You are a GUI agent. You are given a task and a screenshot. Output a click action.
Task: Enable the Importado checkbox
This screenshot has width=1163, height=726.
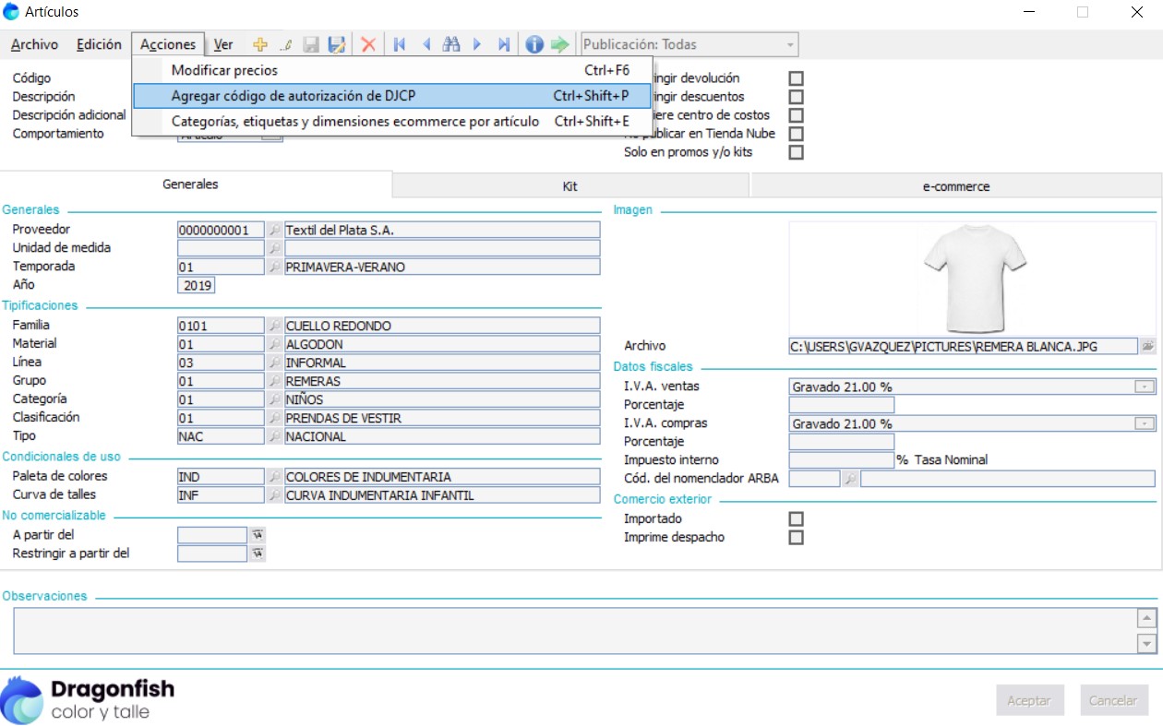click(796, 519)
